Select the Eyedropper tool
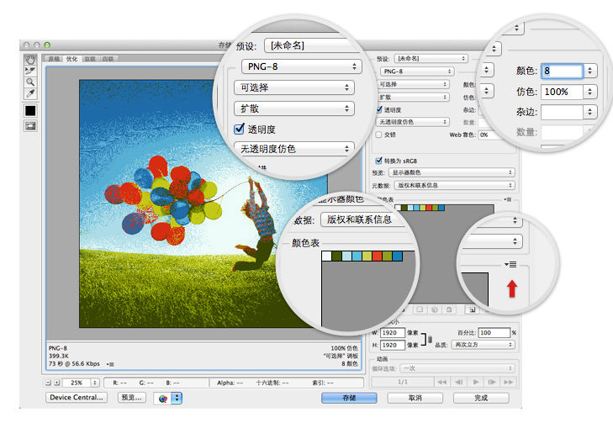The height and width of the screenshot is (428, 613). tap(30, 93)
